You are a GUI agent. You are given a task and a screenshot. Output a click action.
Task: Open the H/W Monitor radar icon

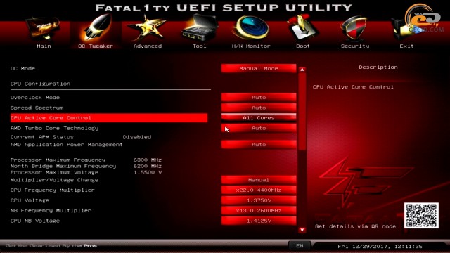(x=251, y=28)
